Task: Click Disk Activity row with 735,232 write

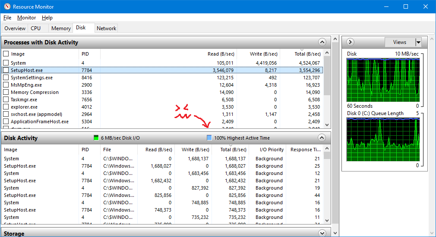Action: pyautogui.click(x=162, y=217)
